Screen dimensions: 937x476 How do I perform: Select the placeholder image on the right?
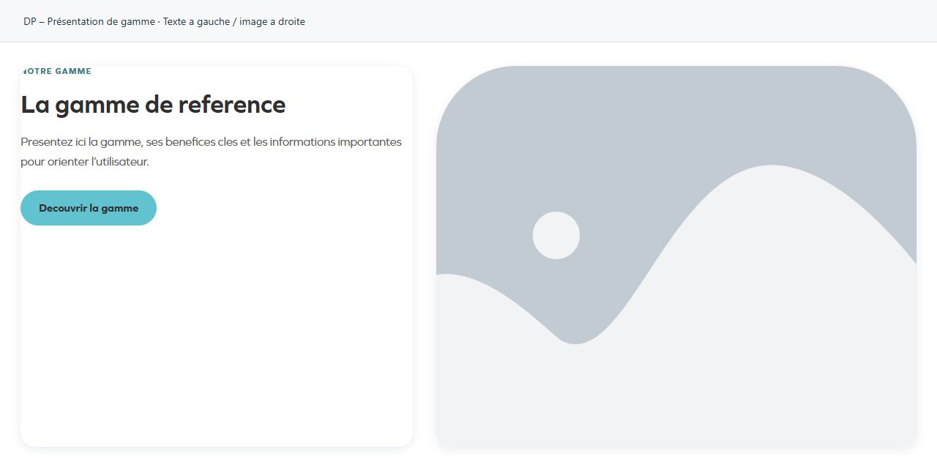point(676,256)
